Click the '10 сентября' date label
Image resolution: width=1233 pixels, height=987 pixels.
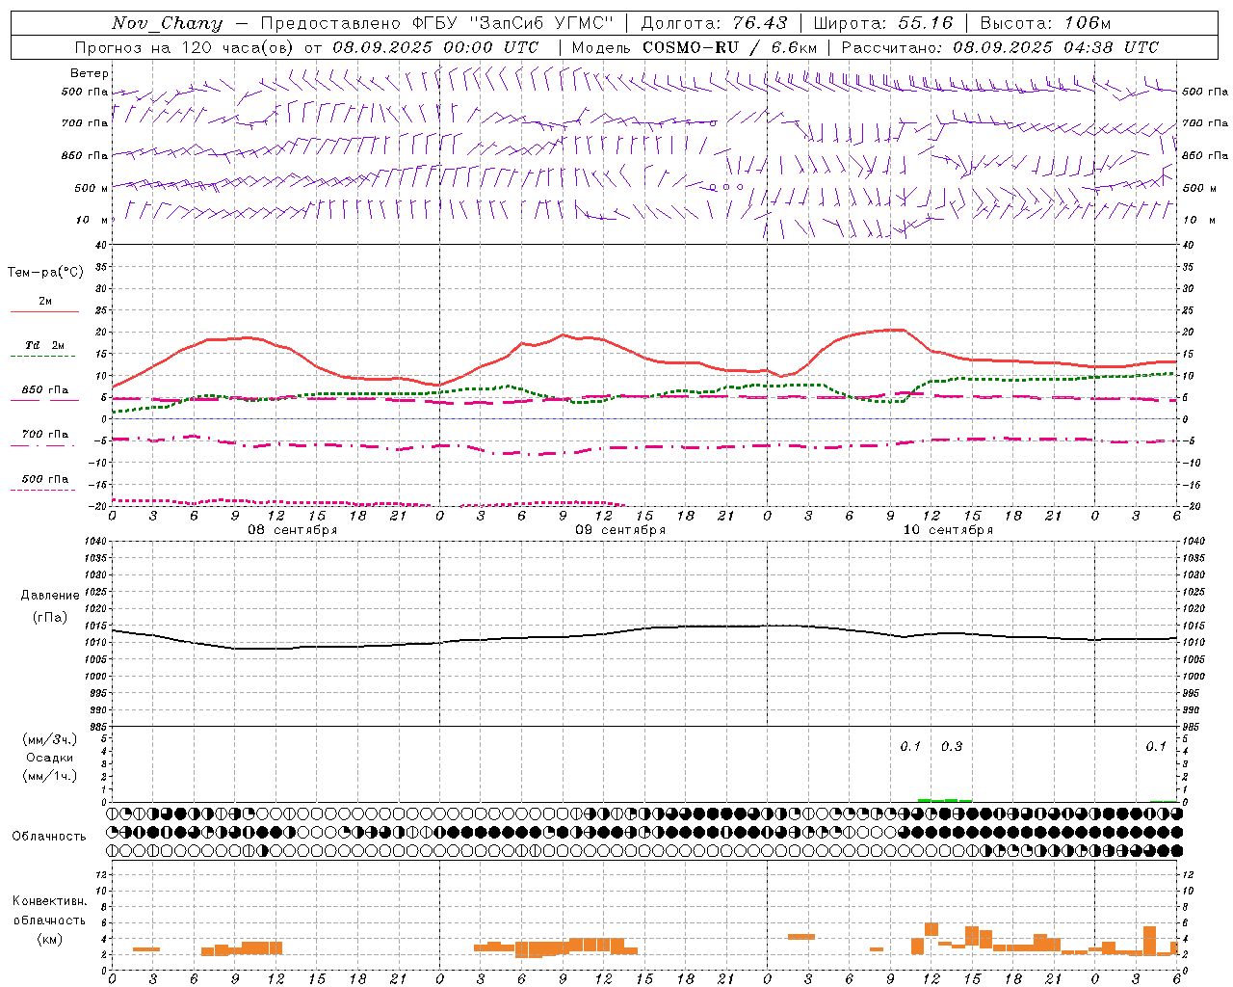tap(948, 530)
